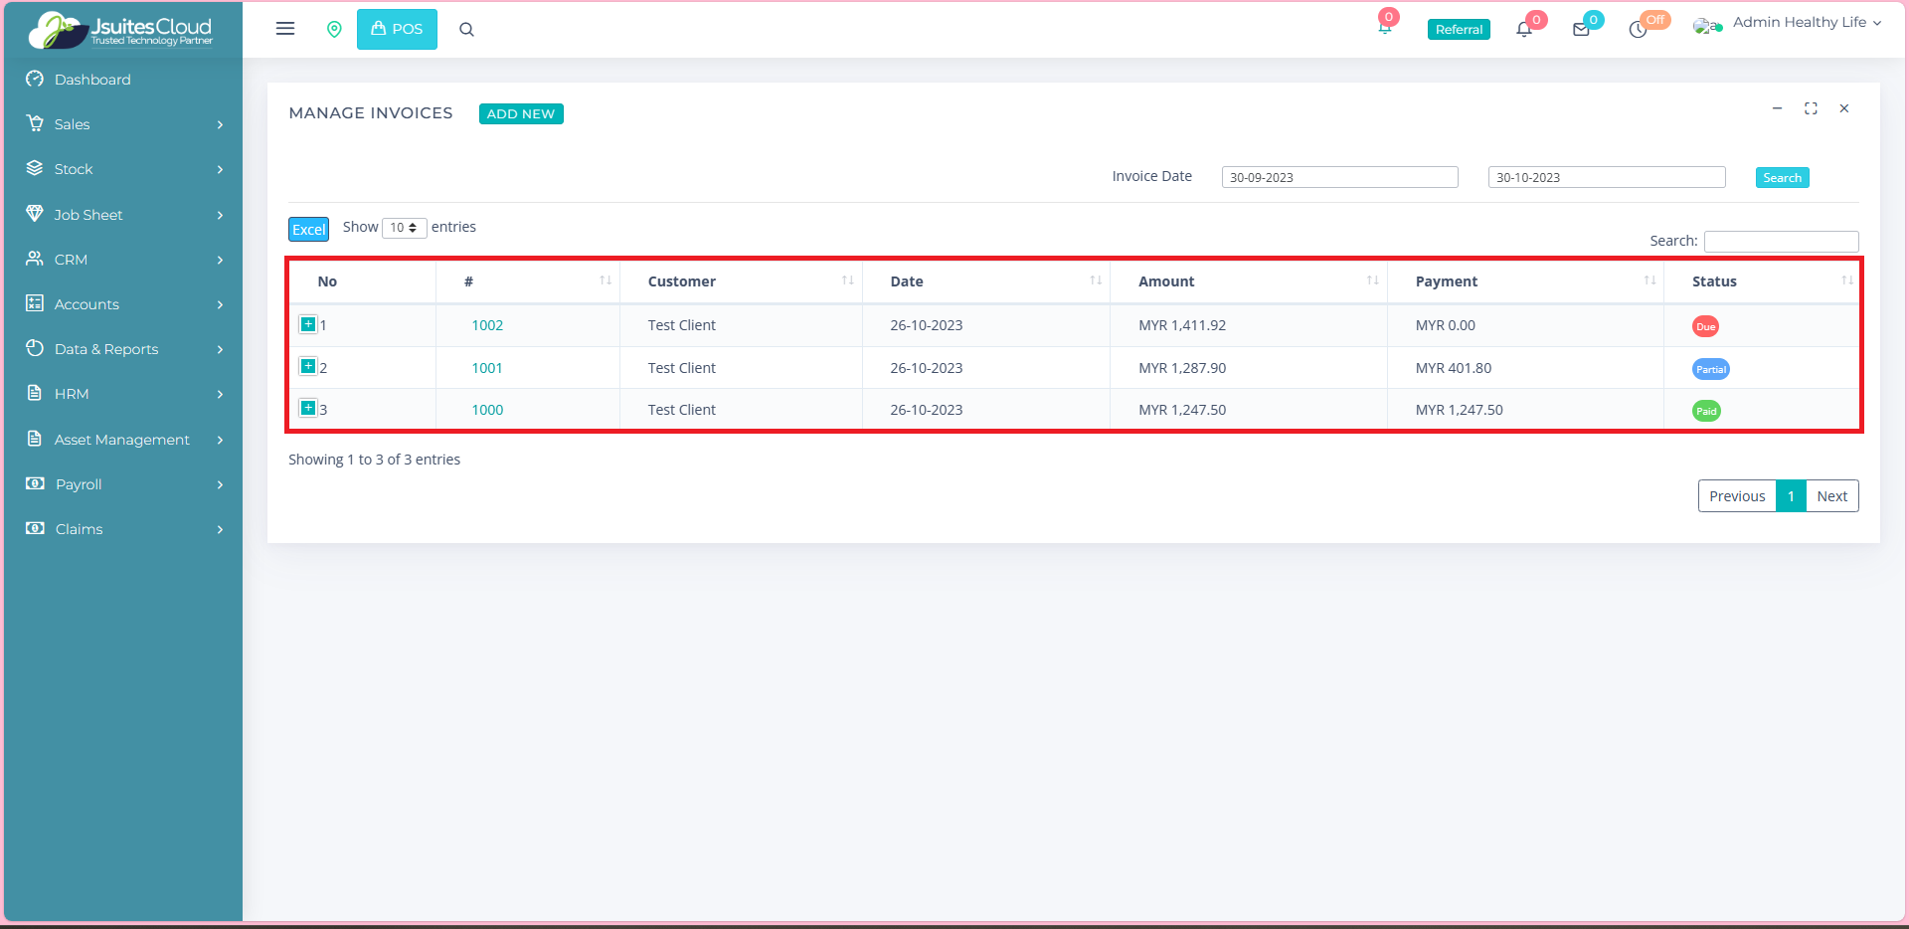Image resolution: width=1909 pixels, height=929 pixels.
Task: Click the table Search input field
Action: click(1781, 242)
